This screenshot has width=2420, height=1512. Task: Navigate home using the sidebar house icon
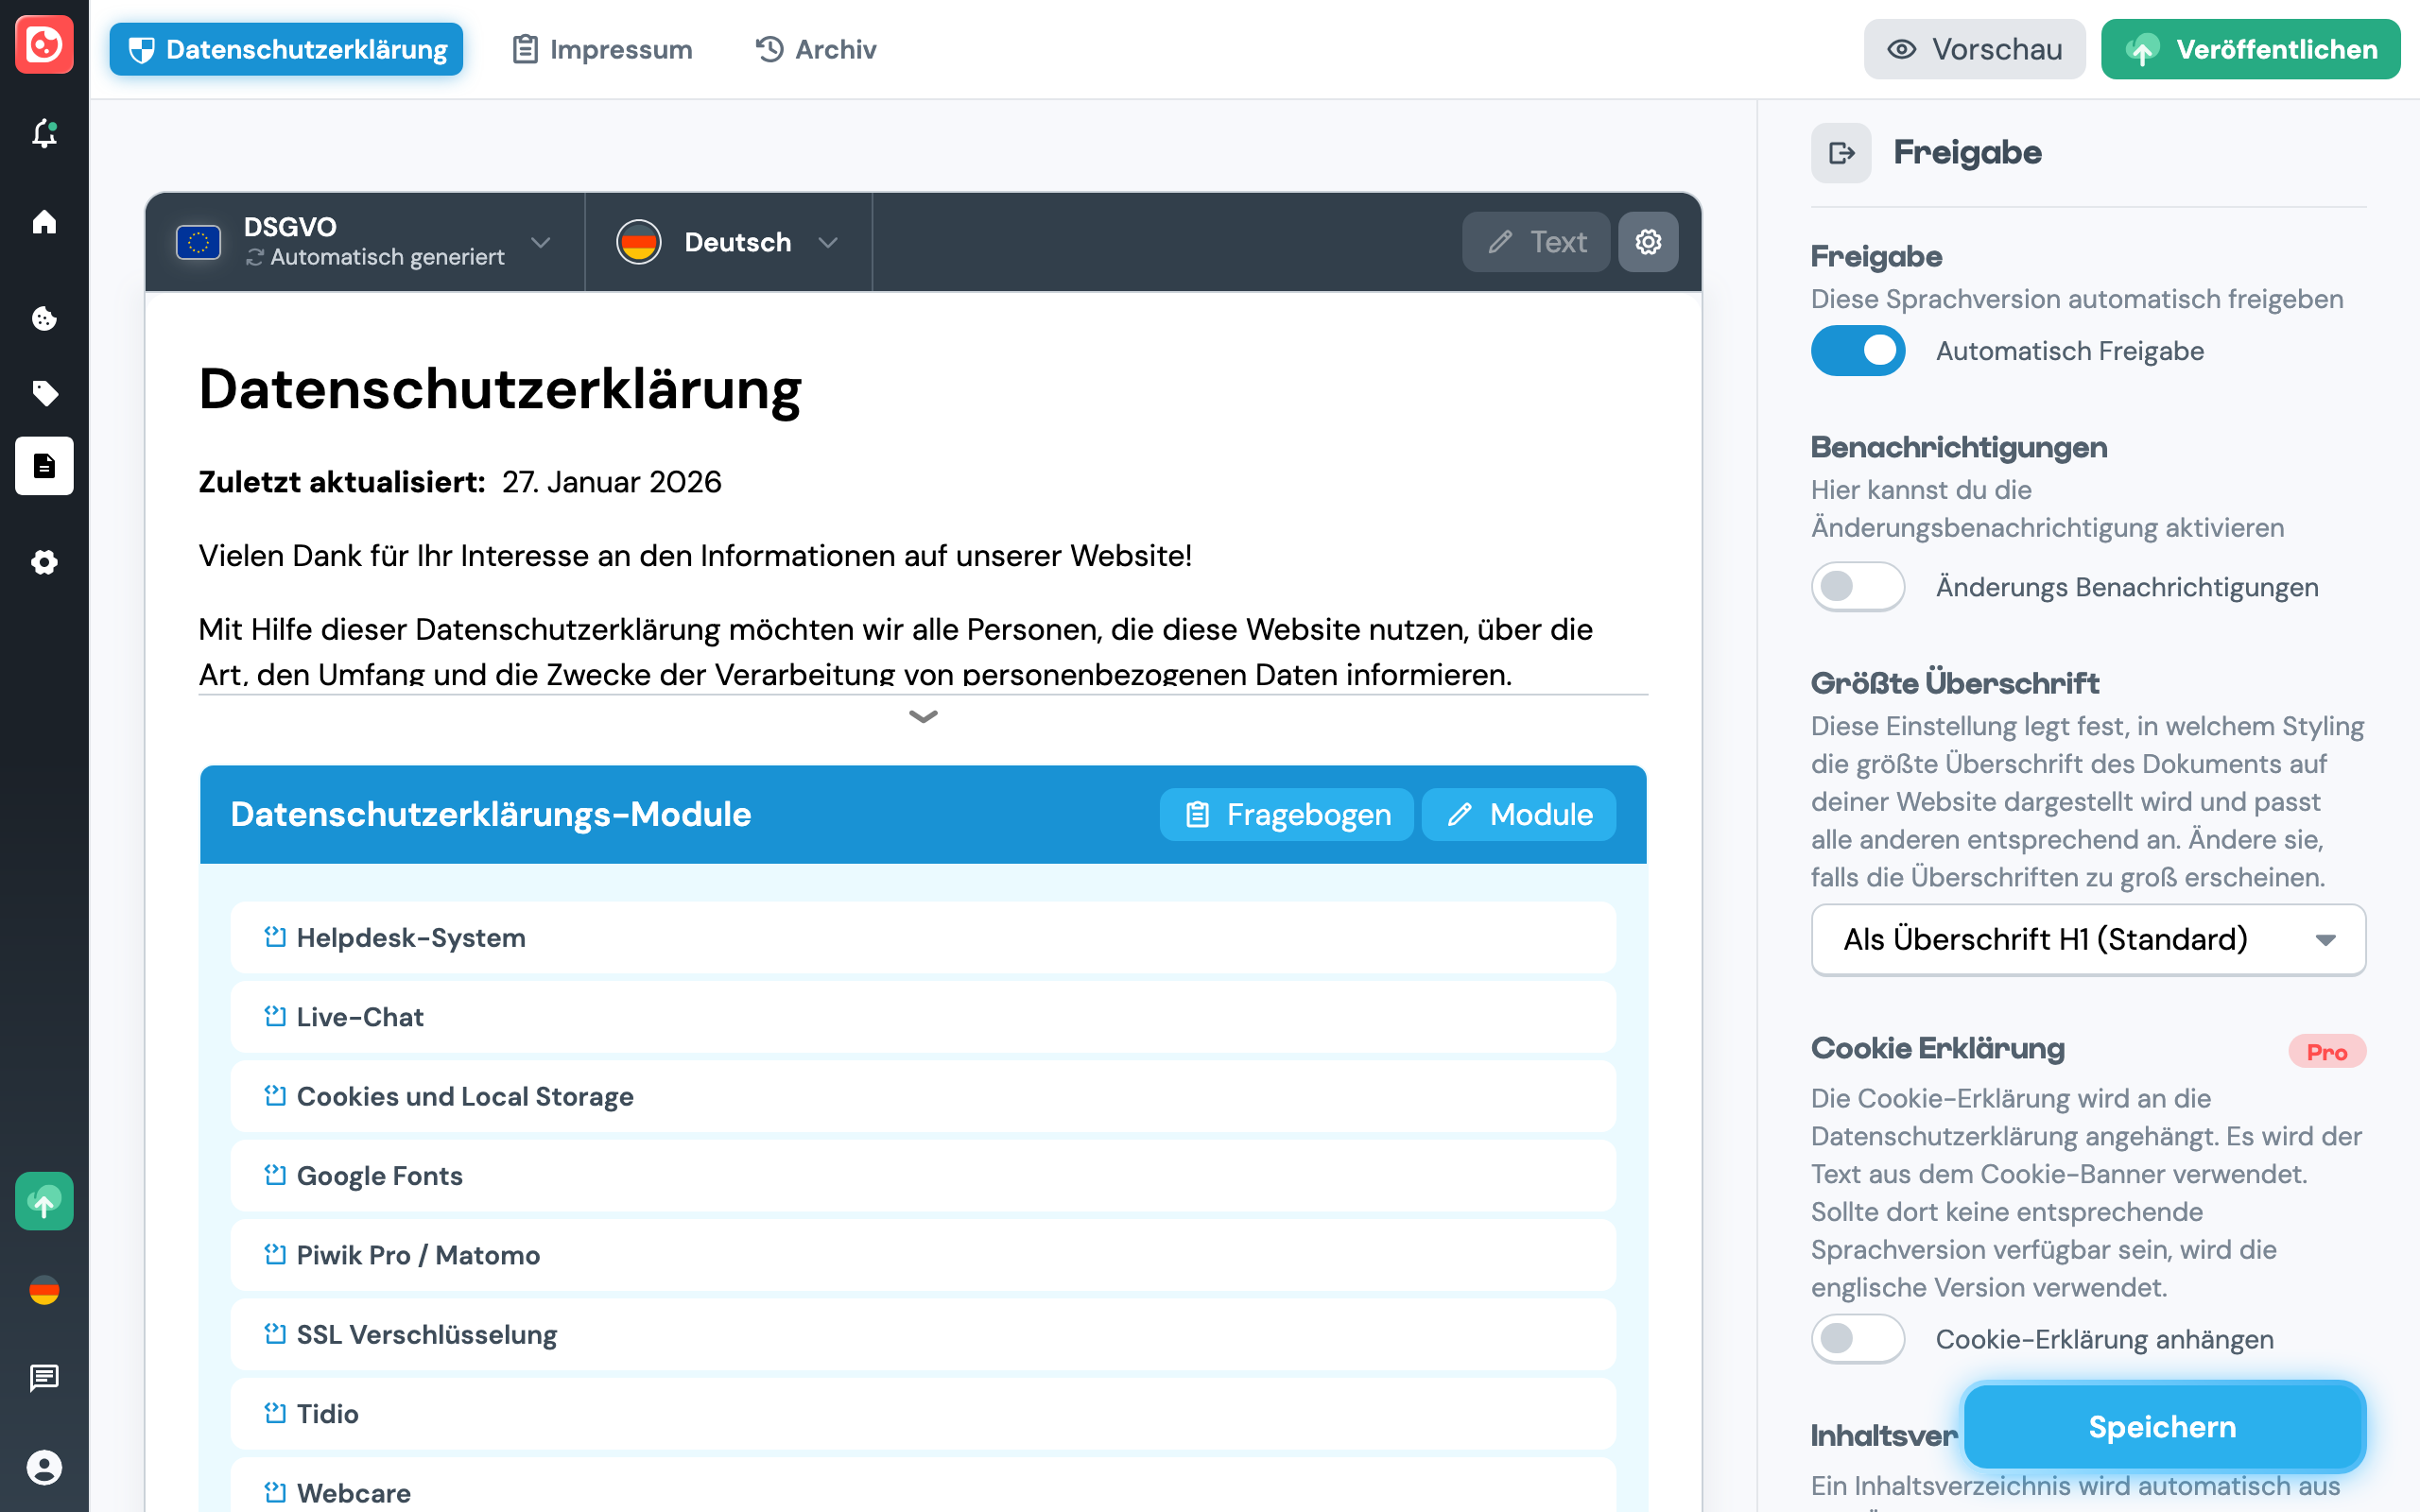44,222
